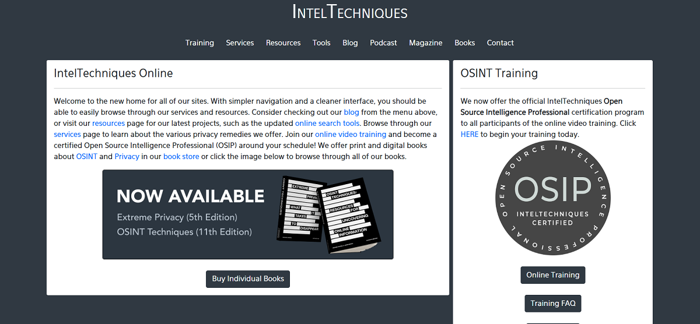Select Resources in the top navigation
The height and width of the screenshot is (324, 700).
[283, 43]
